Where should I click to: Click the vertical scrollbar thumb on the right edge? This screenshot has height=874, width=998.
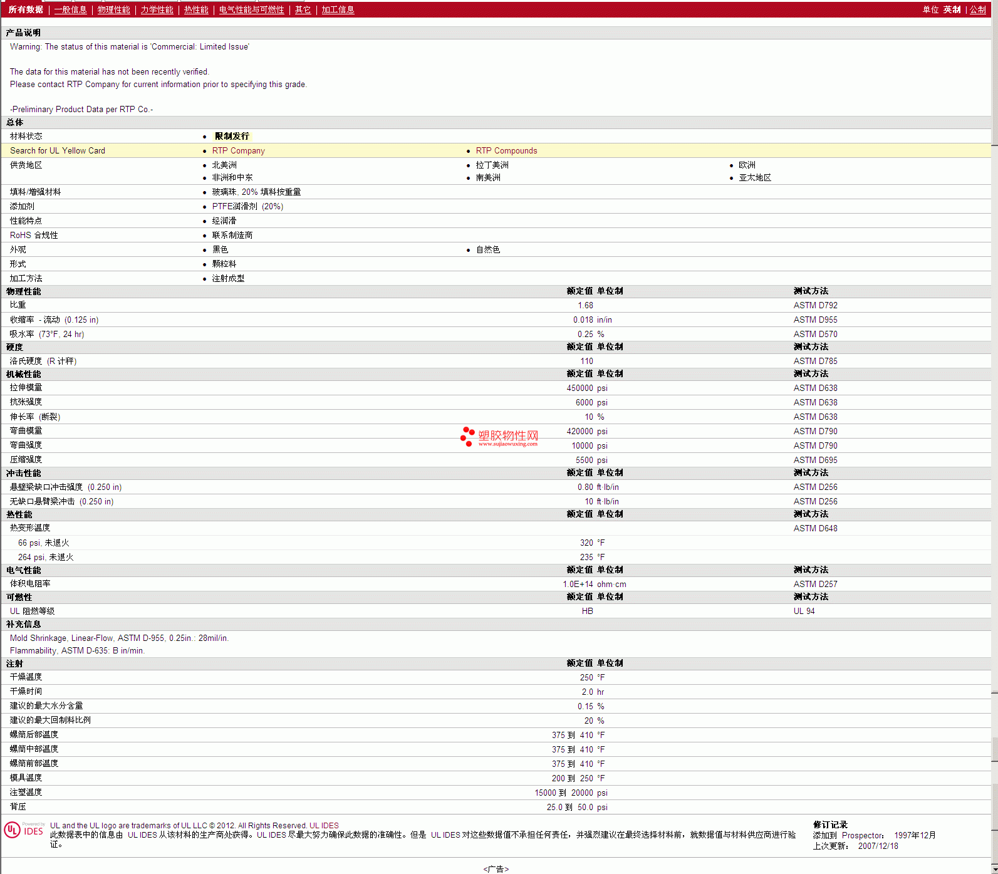tap(994, 72)
